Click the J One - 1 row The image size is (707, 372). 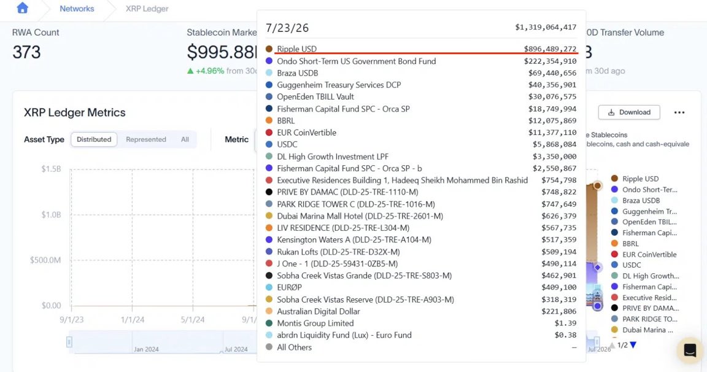coord(421,264)
